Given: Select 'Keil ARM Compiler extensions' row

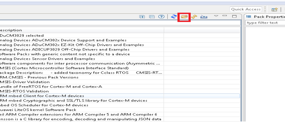Looking at the screenshot, I should pos(120,114).
